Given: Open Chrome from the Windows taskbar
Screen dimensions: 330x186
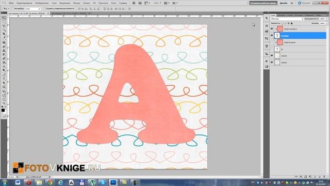Looking at the screenshot, I should coord(50,182).
